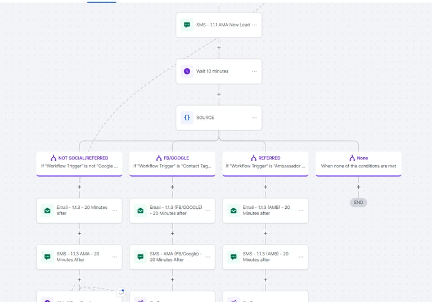The image size is (432, 302).
Task: Click SMS 1.1.3 (AMB) chat icon
Action: [x=233, y=257]
